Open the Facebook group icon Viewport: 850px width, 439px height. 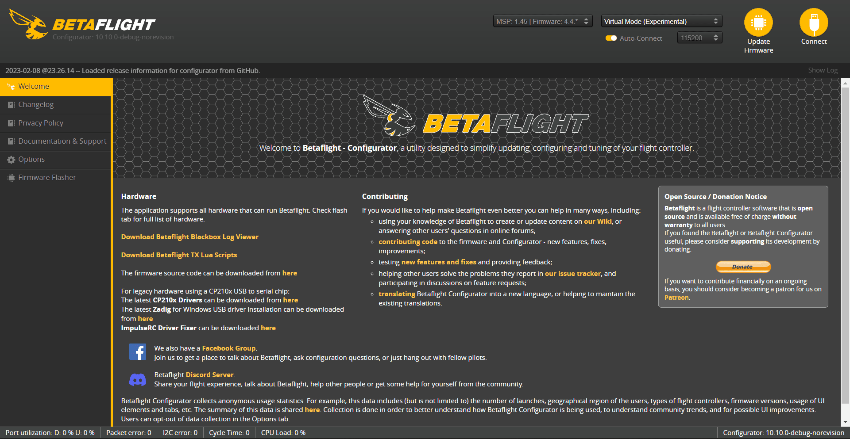138,351
